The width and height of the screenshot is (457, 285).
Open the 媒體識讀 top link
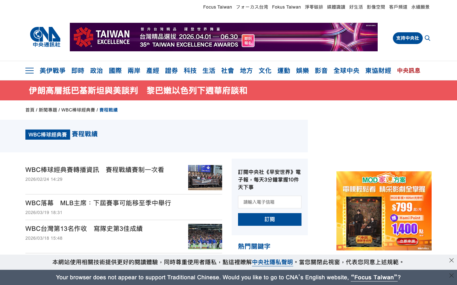[x=336, y=7]
